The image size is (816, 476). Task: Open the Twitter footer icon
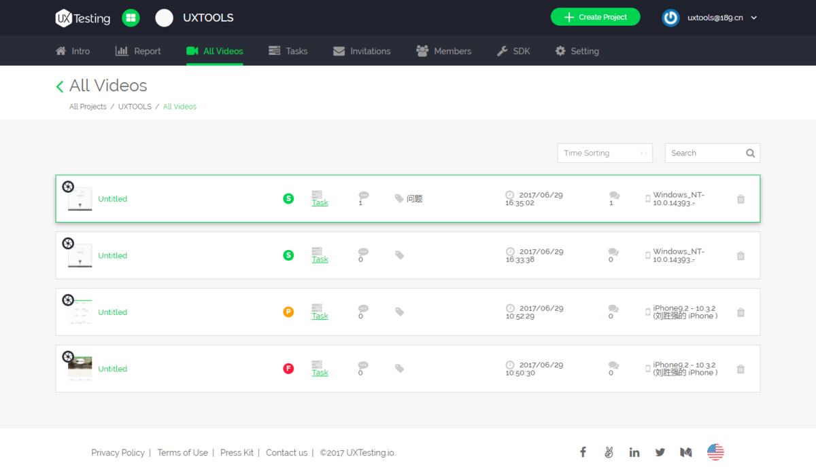coord(660,452)
